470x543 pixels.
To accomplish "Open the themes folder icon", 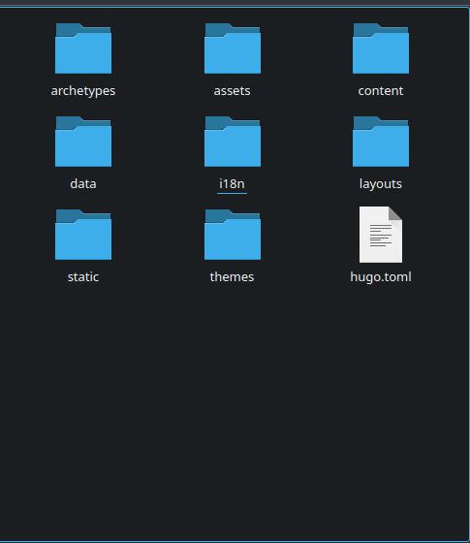I will coord(233,235).
